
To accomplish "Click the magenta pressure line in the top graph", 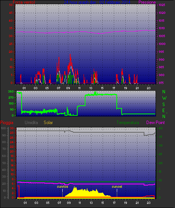I will [x=85, y=32].
